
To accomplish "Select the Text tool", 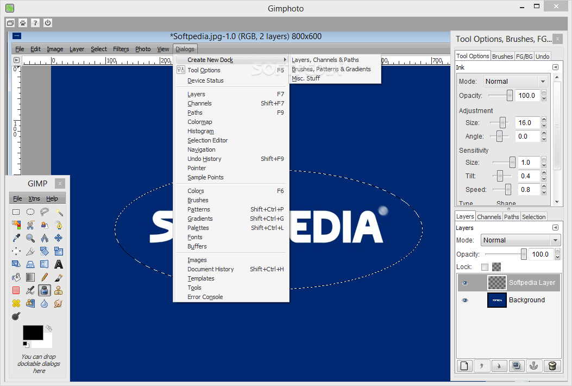I will coord(59,264).
